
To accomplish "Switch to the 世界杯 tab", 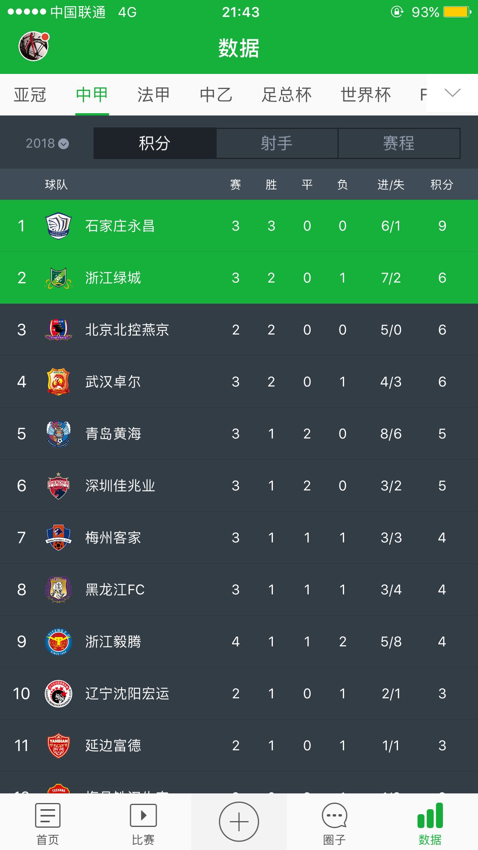I will 366,95.
